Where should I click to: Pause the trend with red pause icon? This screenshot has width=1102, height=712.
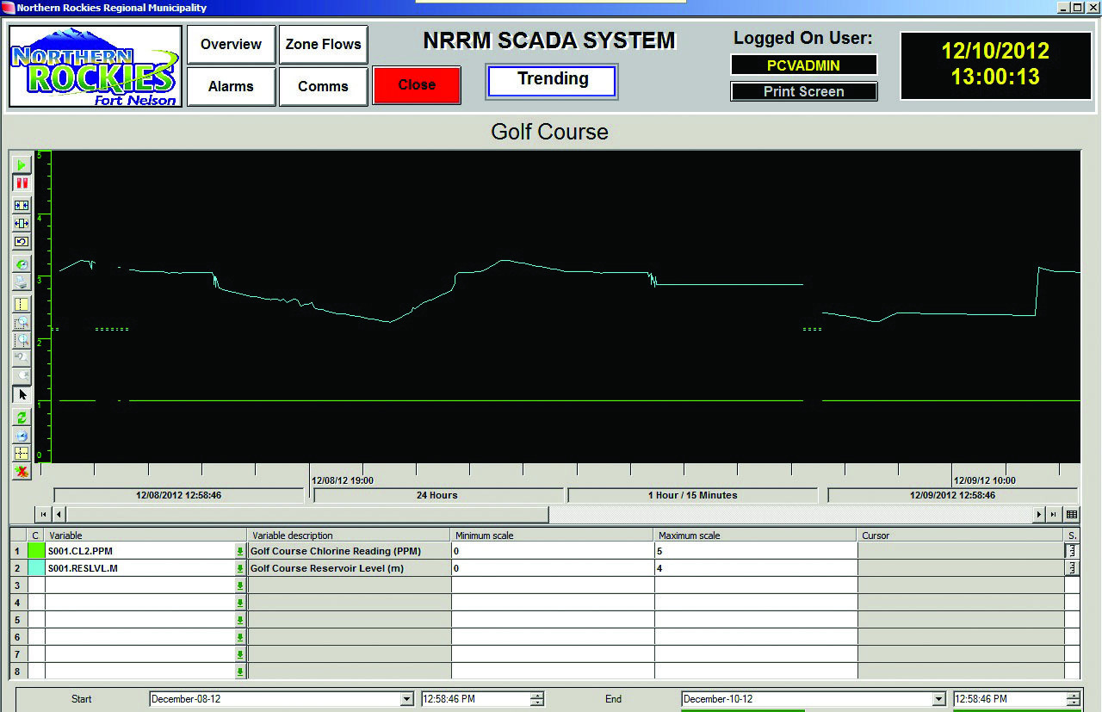click(x=22, y=183)
